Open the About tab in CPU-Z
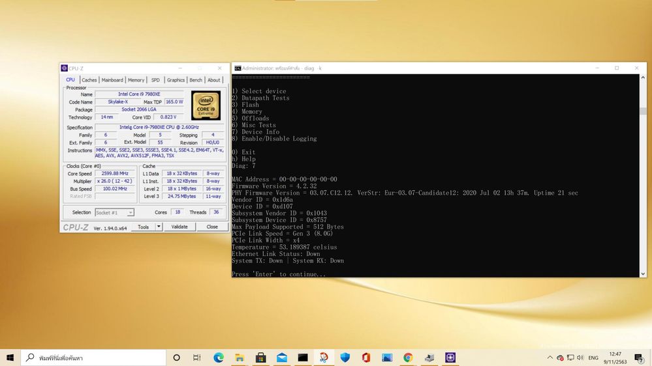652x366 pixels. [x=213, y=79]
